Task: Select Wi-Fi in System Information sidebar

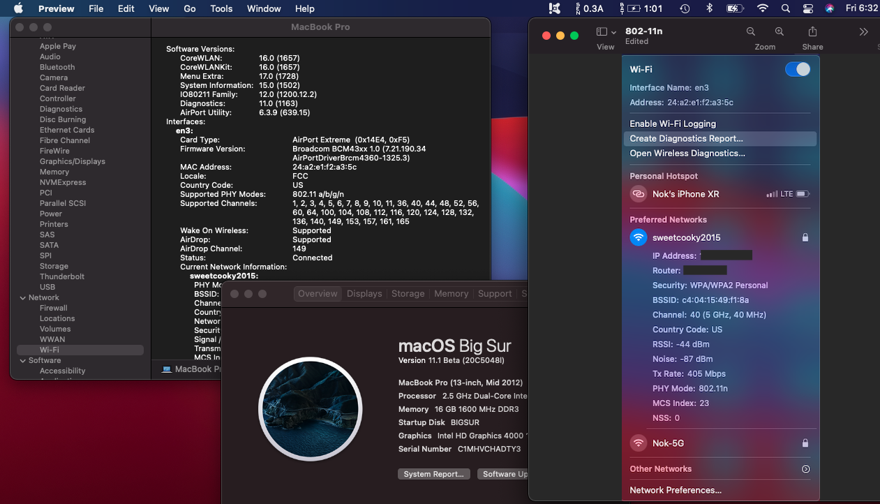Action: (80, 350)
